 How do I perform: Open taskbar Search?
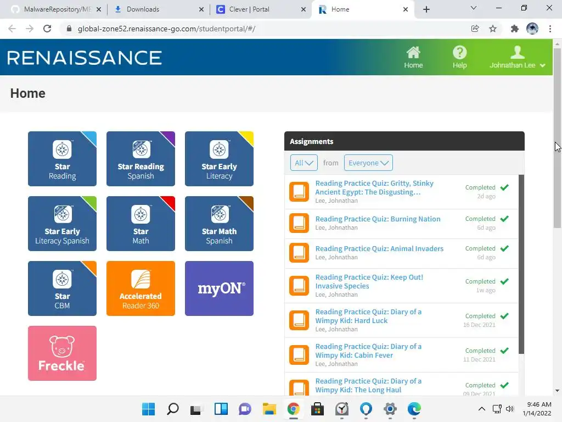point(173,409)
